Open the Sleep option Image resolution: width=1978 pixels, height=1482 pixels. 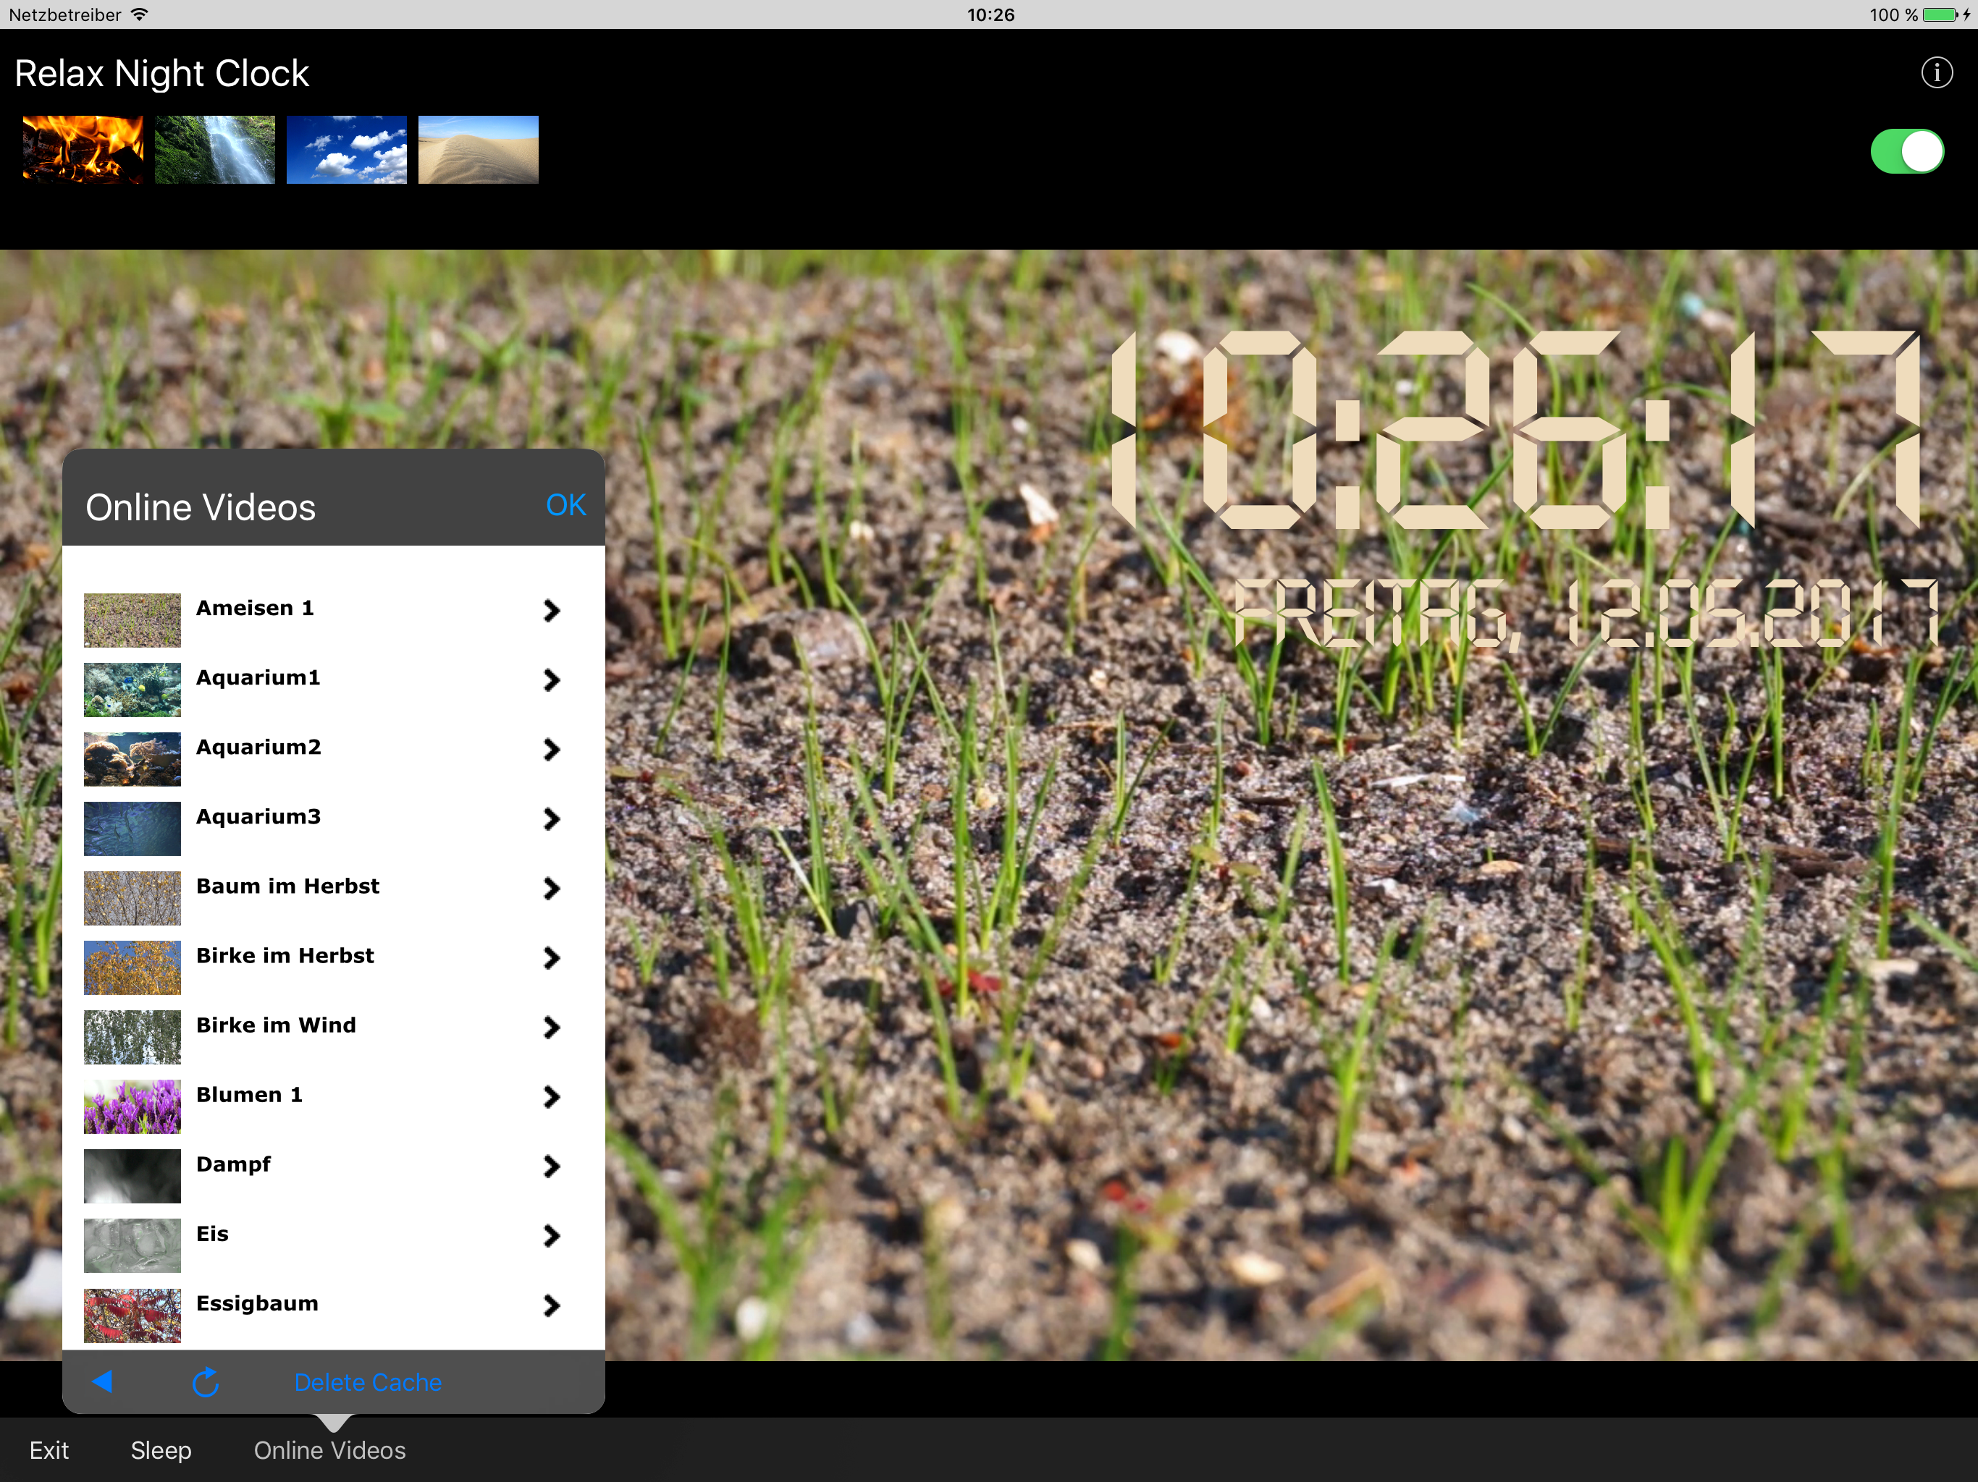[x=161, y=1450]
